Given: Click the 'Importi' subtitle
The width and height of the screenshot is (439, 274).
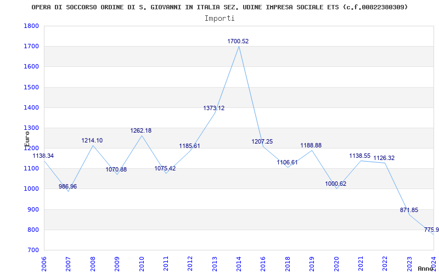Looking at the screenshot, I should click(219, 19).
